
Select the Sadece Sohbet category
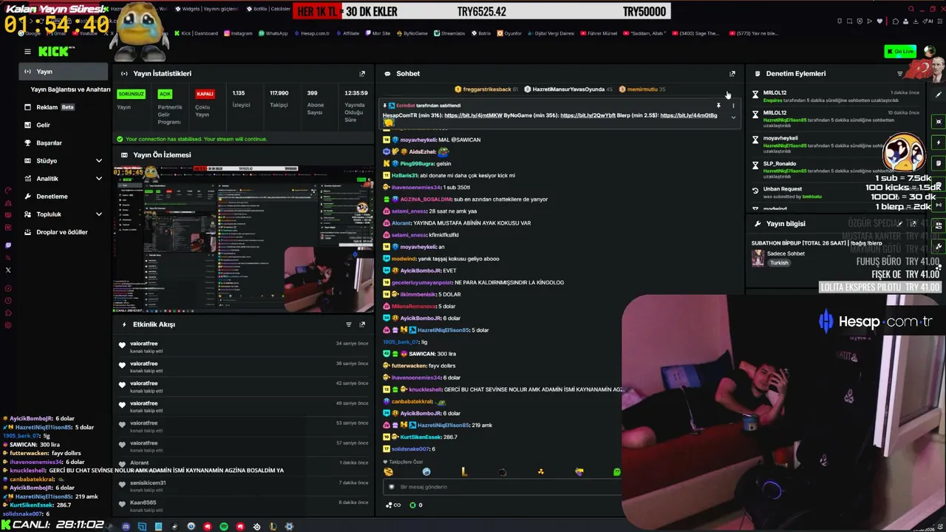click(786, 253)
